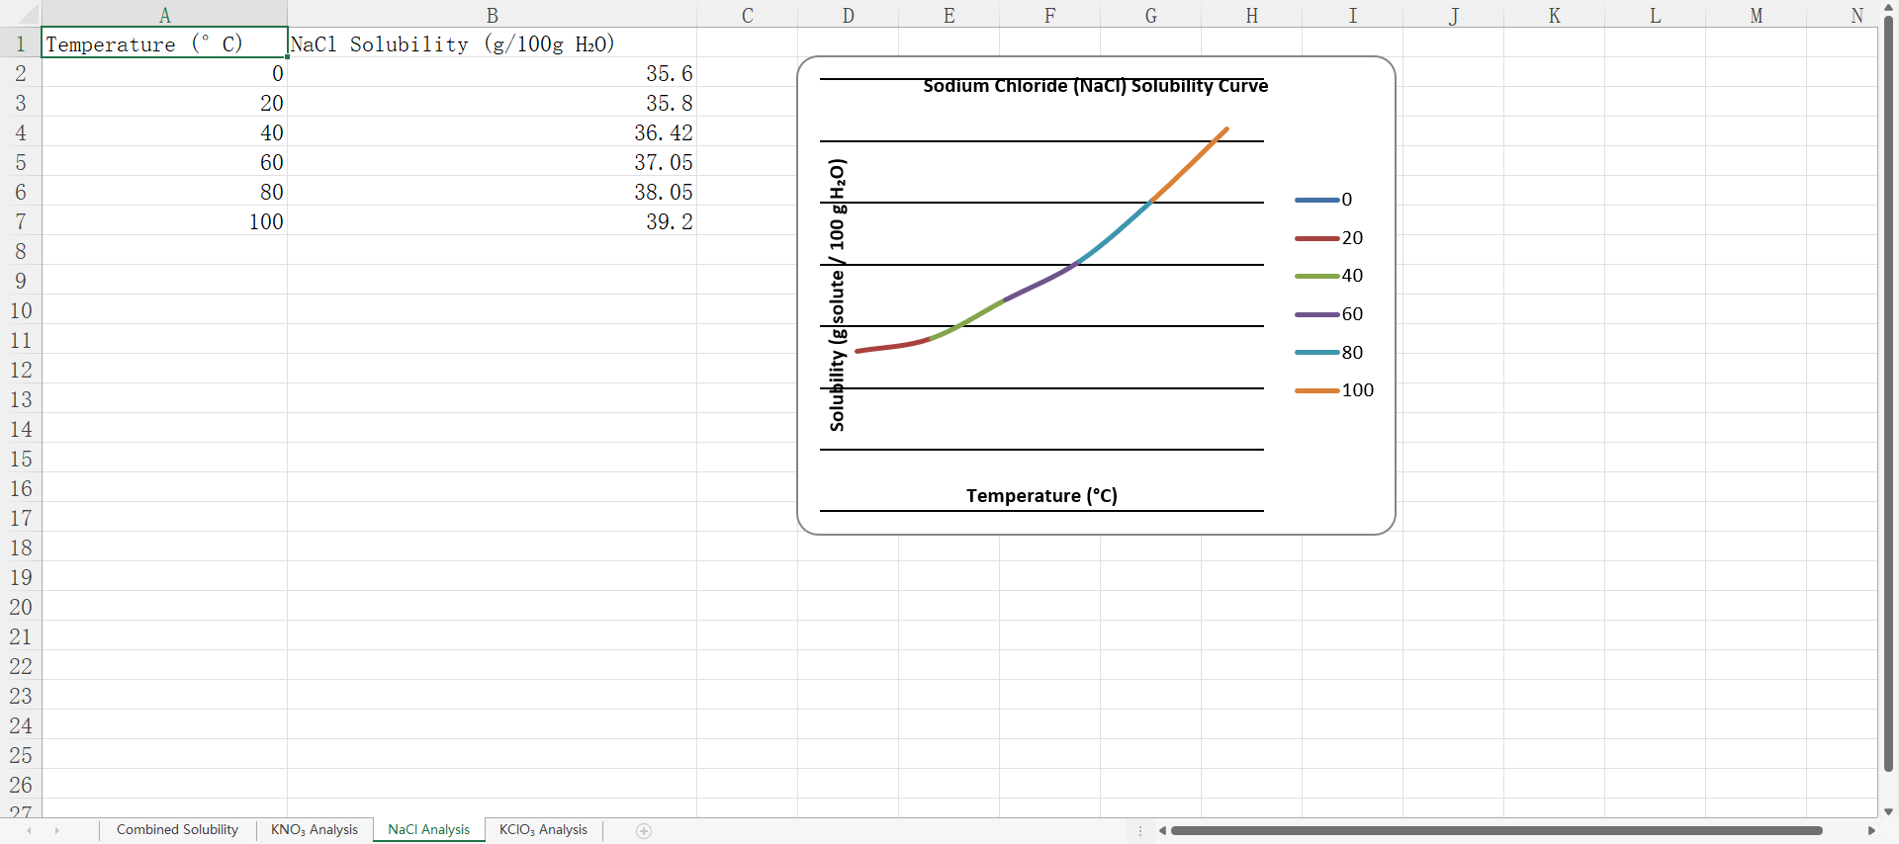1899x844 pixels.
Task: Click legend entry 60 purple swatch
Action: tap(1316, 314)
